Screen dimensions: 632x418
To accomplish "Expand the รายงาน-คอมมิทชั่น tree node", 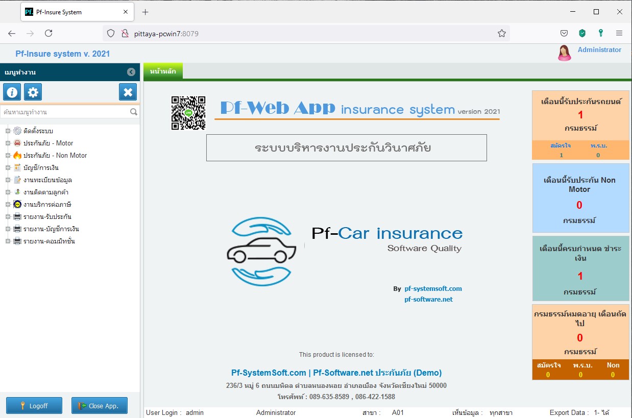I will coord(8,241).
